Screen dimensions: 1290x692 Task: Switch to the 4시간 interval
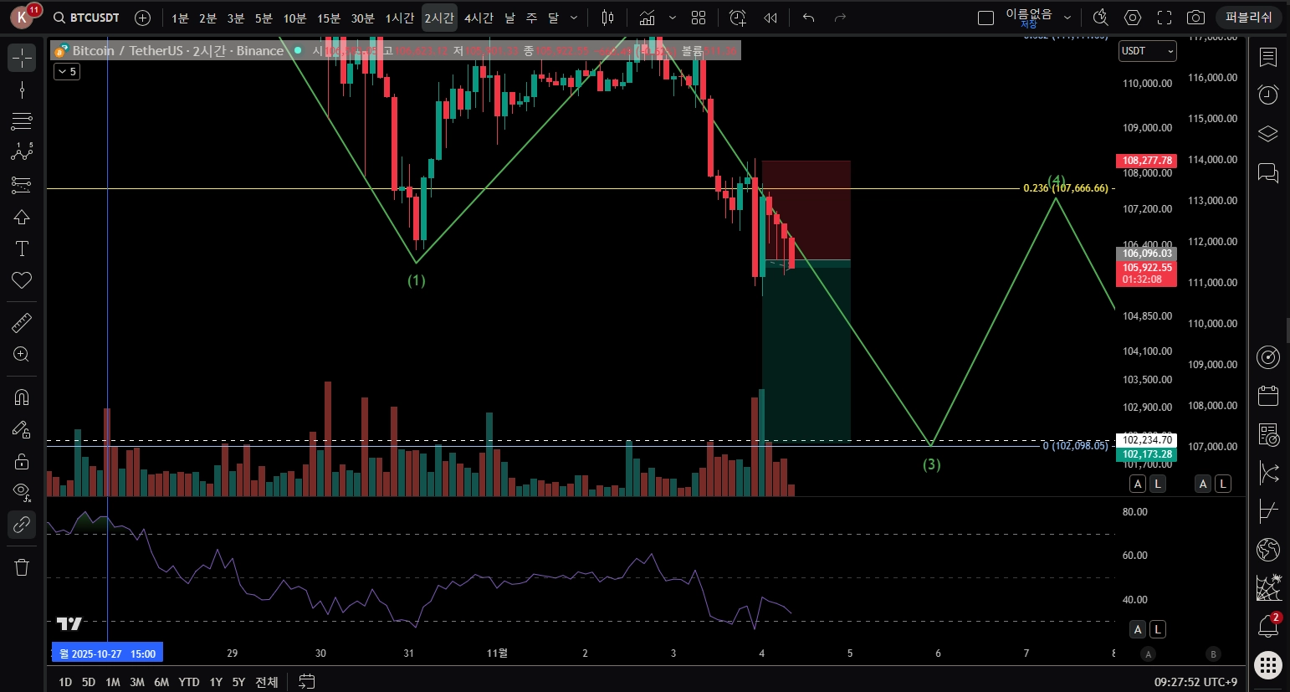[479, 18]
